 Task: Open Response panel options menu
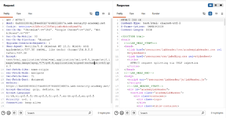(x=222, y=14)
